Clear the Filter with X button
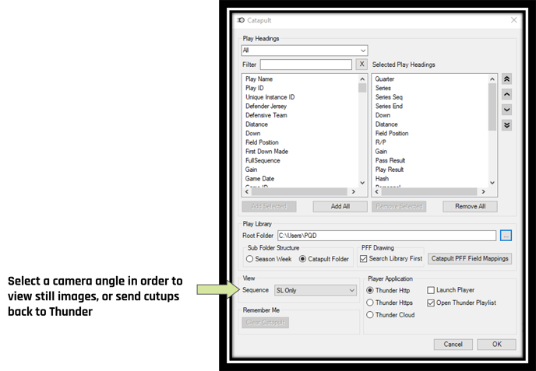 point(361,64)
